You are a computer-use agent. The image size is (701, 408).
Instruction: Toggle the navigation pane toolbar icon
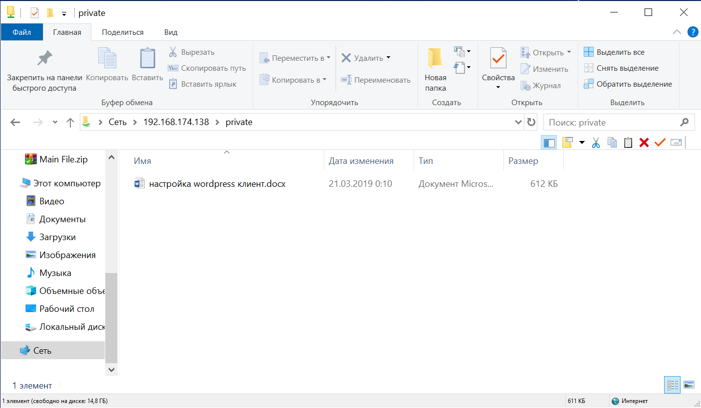(549, 142)
